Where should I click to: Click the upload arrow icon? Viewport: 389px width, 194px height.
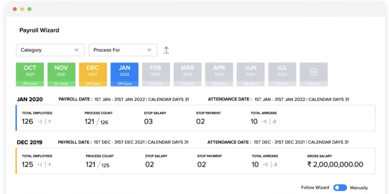tap(166, 50)
